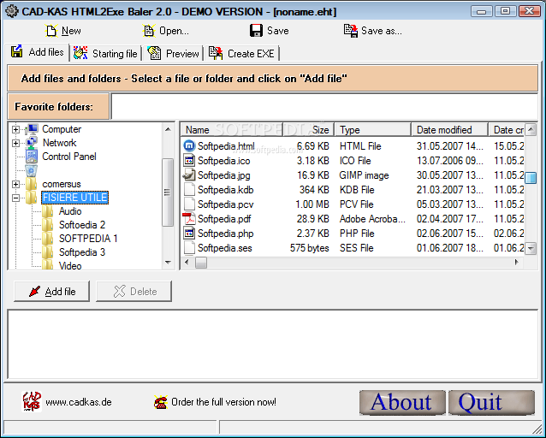Click the Preview tab icon
The image size is (546, 438).
tap(154, 53)
